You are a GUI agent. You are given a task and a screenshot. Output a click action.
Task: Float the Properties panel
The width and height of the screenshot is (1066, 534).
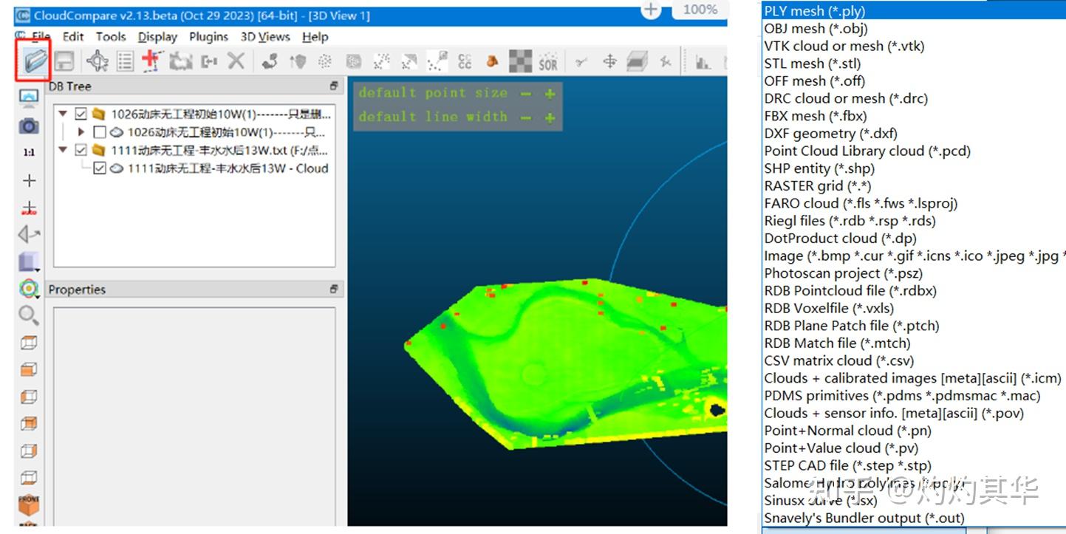[334, 290]
